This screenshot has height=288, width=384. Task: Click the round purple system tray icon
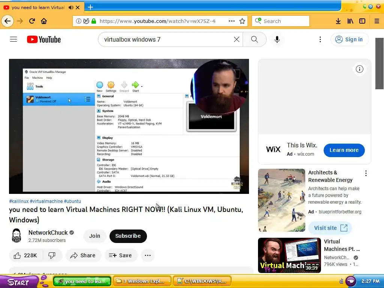351,281
